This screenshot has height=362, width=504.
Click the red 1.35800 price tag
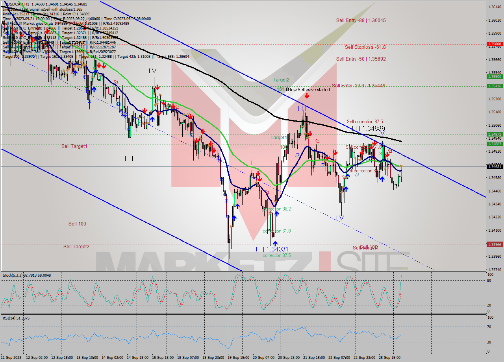click(x=494, y=44)
